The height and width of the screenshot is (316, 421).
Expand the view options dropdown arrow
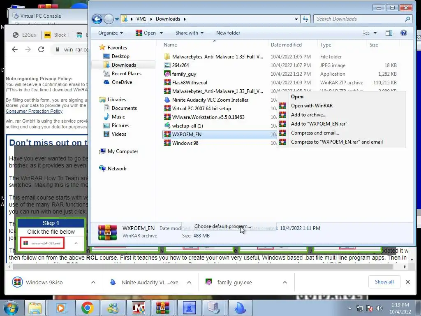click(x=375, y=33)
